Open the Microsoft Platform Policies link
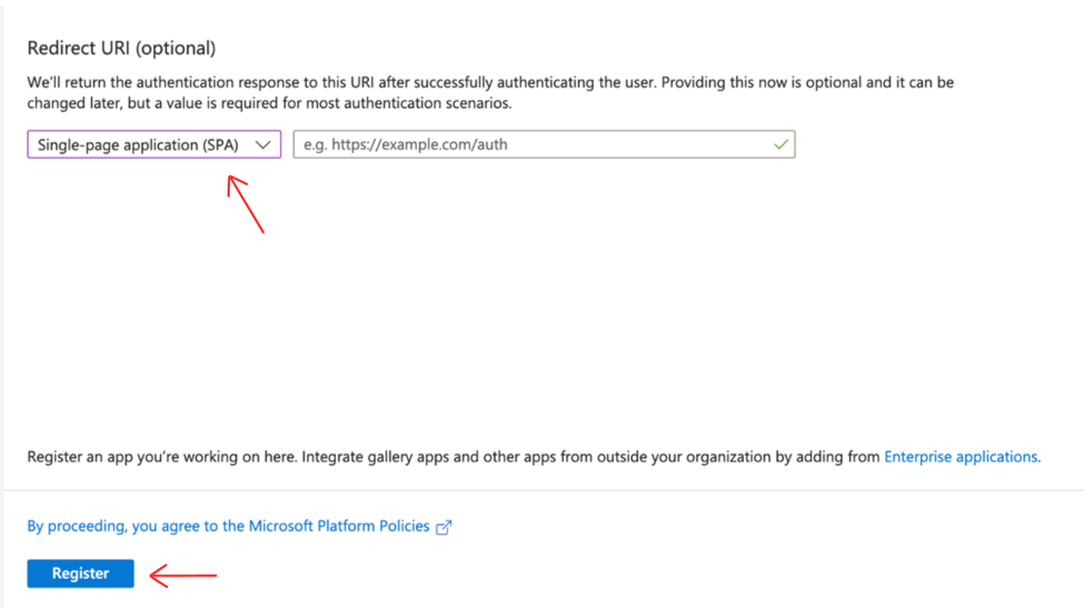 click(x=339, y=526)
